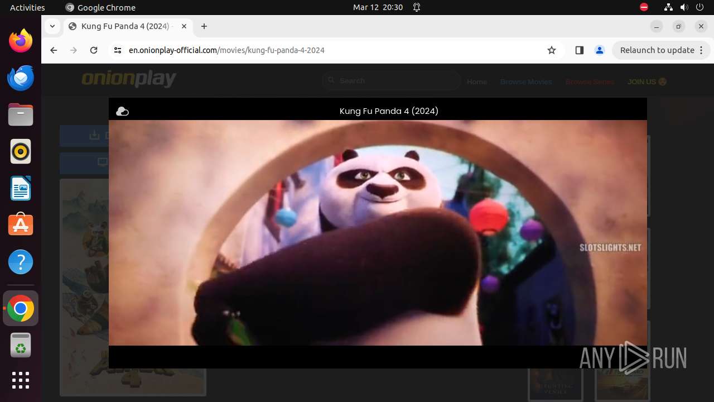Click the Kung Fu Panda 4 (2024) title

[x=389, y=111]
